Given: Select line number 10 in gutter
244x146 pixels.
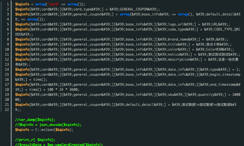Looking at the screenshot, I should [7, 49].
